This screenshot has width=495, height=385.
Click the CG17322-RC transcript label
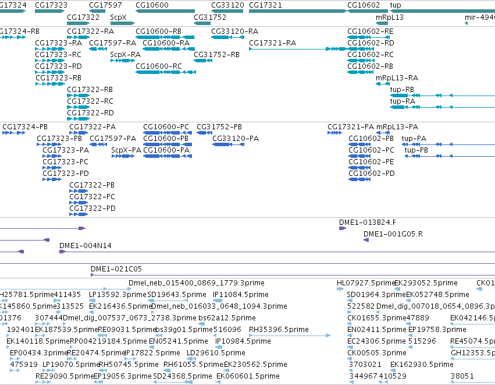coord(90,101)
